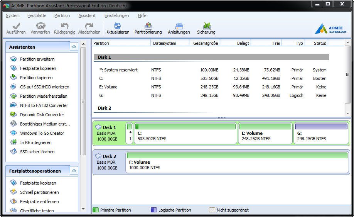The width and height of the screenshot is (354, 217).
Task: Click the Disk 2 drive icon in disk map
Action: tap(98, 156)
